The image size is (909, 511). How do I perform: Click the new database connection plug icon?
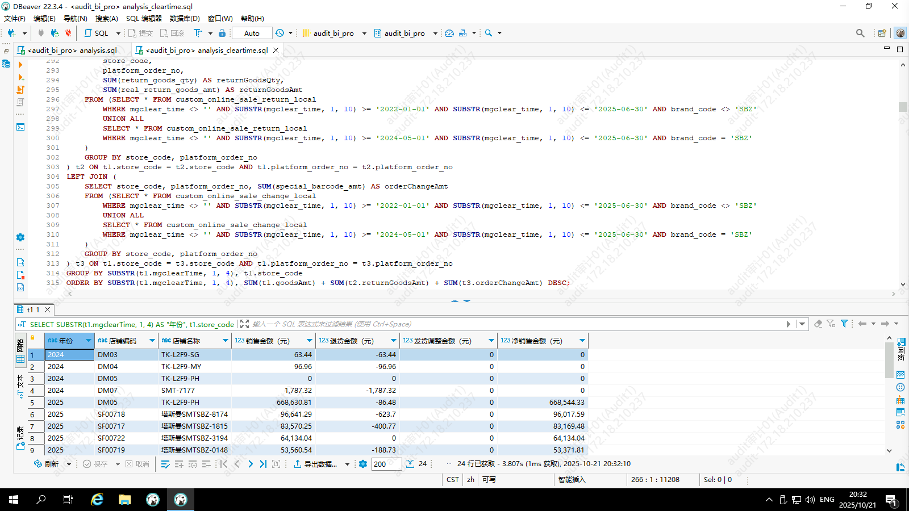tap(11, 33)
